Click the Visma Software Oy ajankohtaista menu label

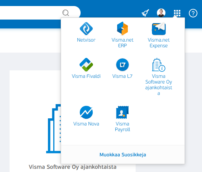(x=159, y=85)
